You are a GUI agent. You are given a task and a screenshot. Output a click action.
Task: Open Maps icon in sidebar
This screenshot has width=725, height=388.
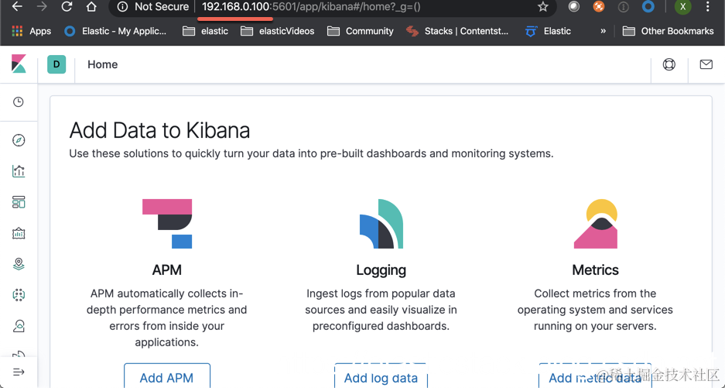(19, 264)
